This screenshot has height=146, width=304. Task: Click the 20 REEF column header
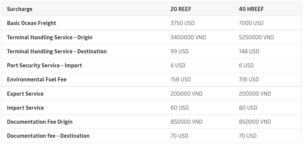(181, 9)
